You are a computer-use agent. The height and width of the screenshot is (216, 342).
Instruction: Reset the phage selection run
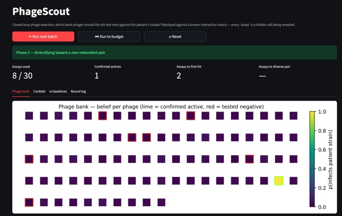tap(175, 36)
